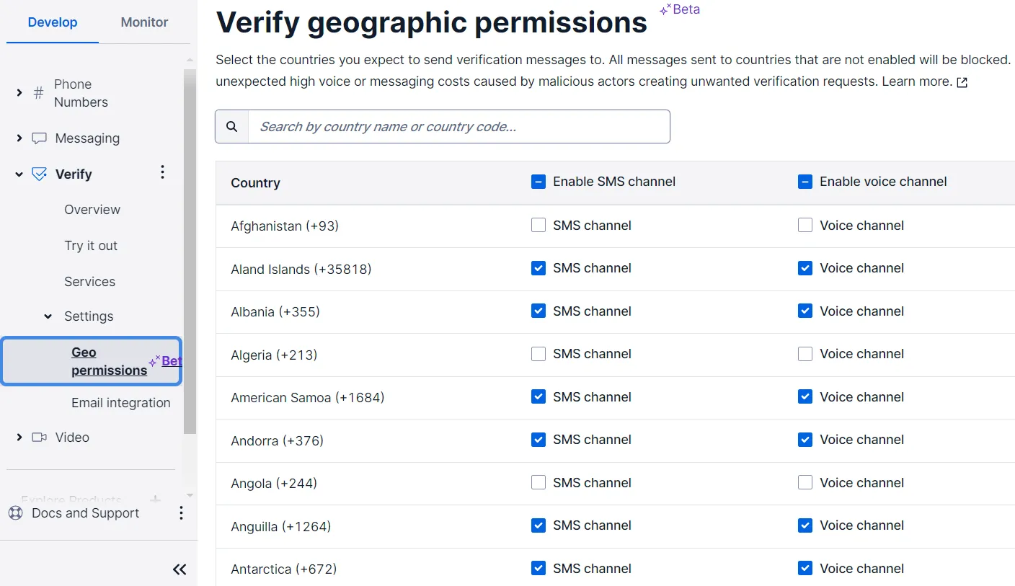Expand the Phone Numbers section

[19, 93]
